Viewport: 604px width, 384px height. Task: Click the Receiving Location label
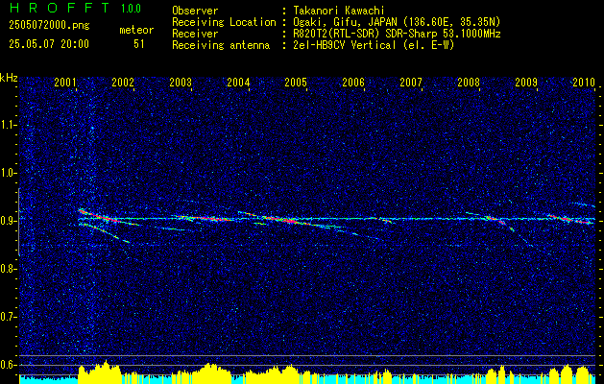click(224, 22)
